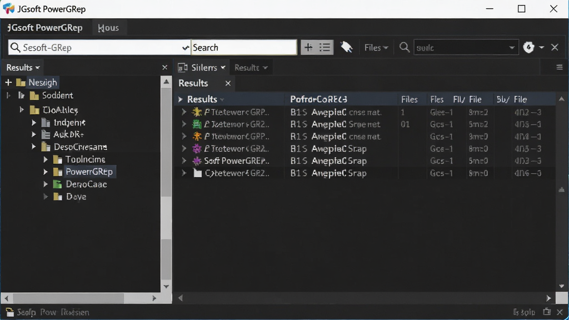Click the Files column header
Screen dimensions: 569x320
coord(409,99)
